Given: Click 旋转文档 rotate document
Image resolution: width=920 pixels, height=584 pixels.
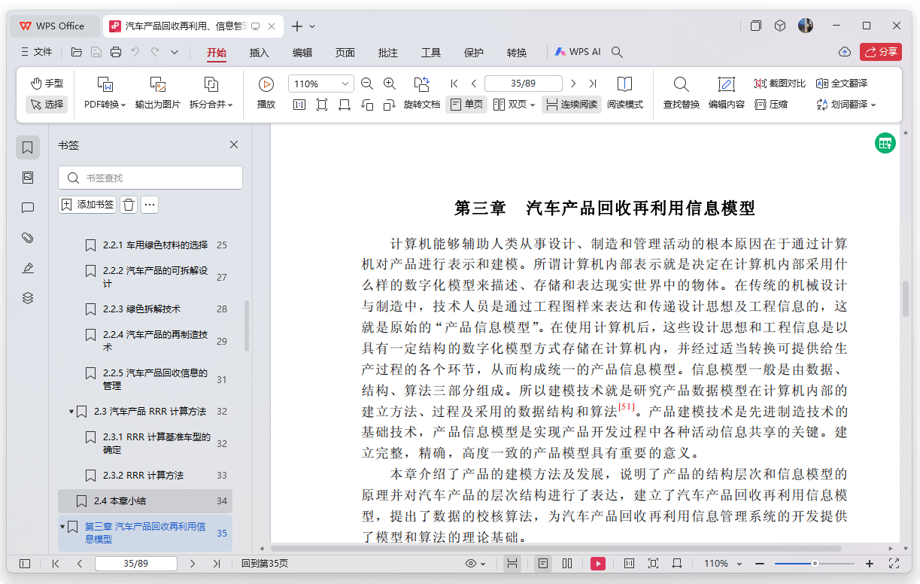Looking at the screenshot, I should [422, 93].
